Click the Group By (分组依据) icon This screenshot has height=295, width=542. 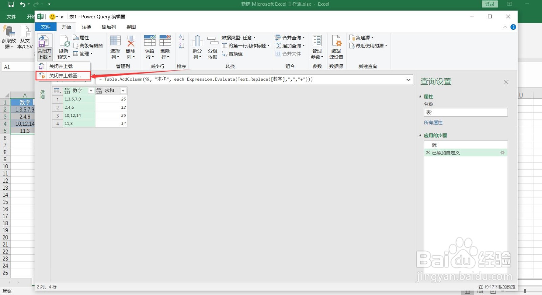(x=213, y=41)
